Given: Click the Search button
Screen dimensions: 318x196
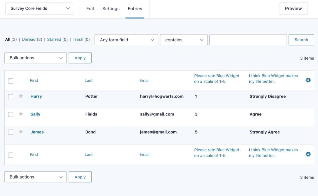Looking at the screenshot, I should [x=301, y=40].
